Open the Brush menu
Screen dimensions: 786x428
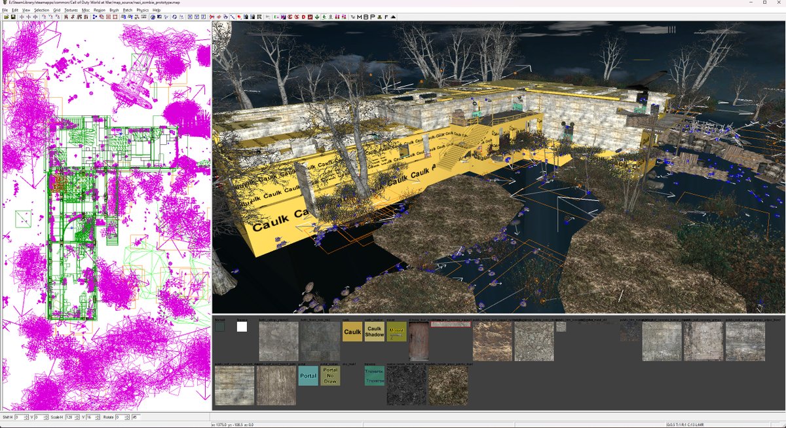[x=112, y=10]
